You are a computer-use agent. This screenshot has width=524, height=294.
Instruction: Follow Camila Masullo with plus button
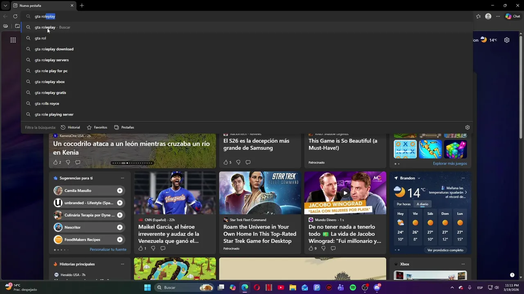click(120, 191)
